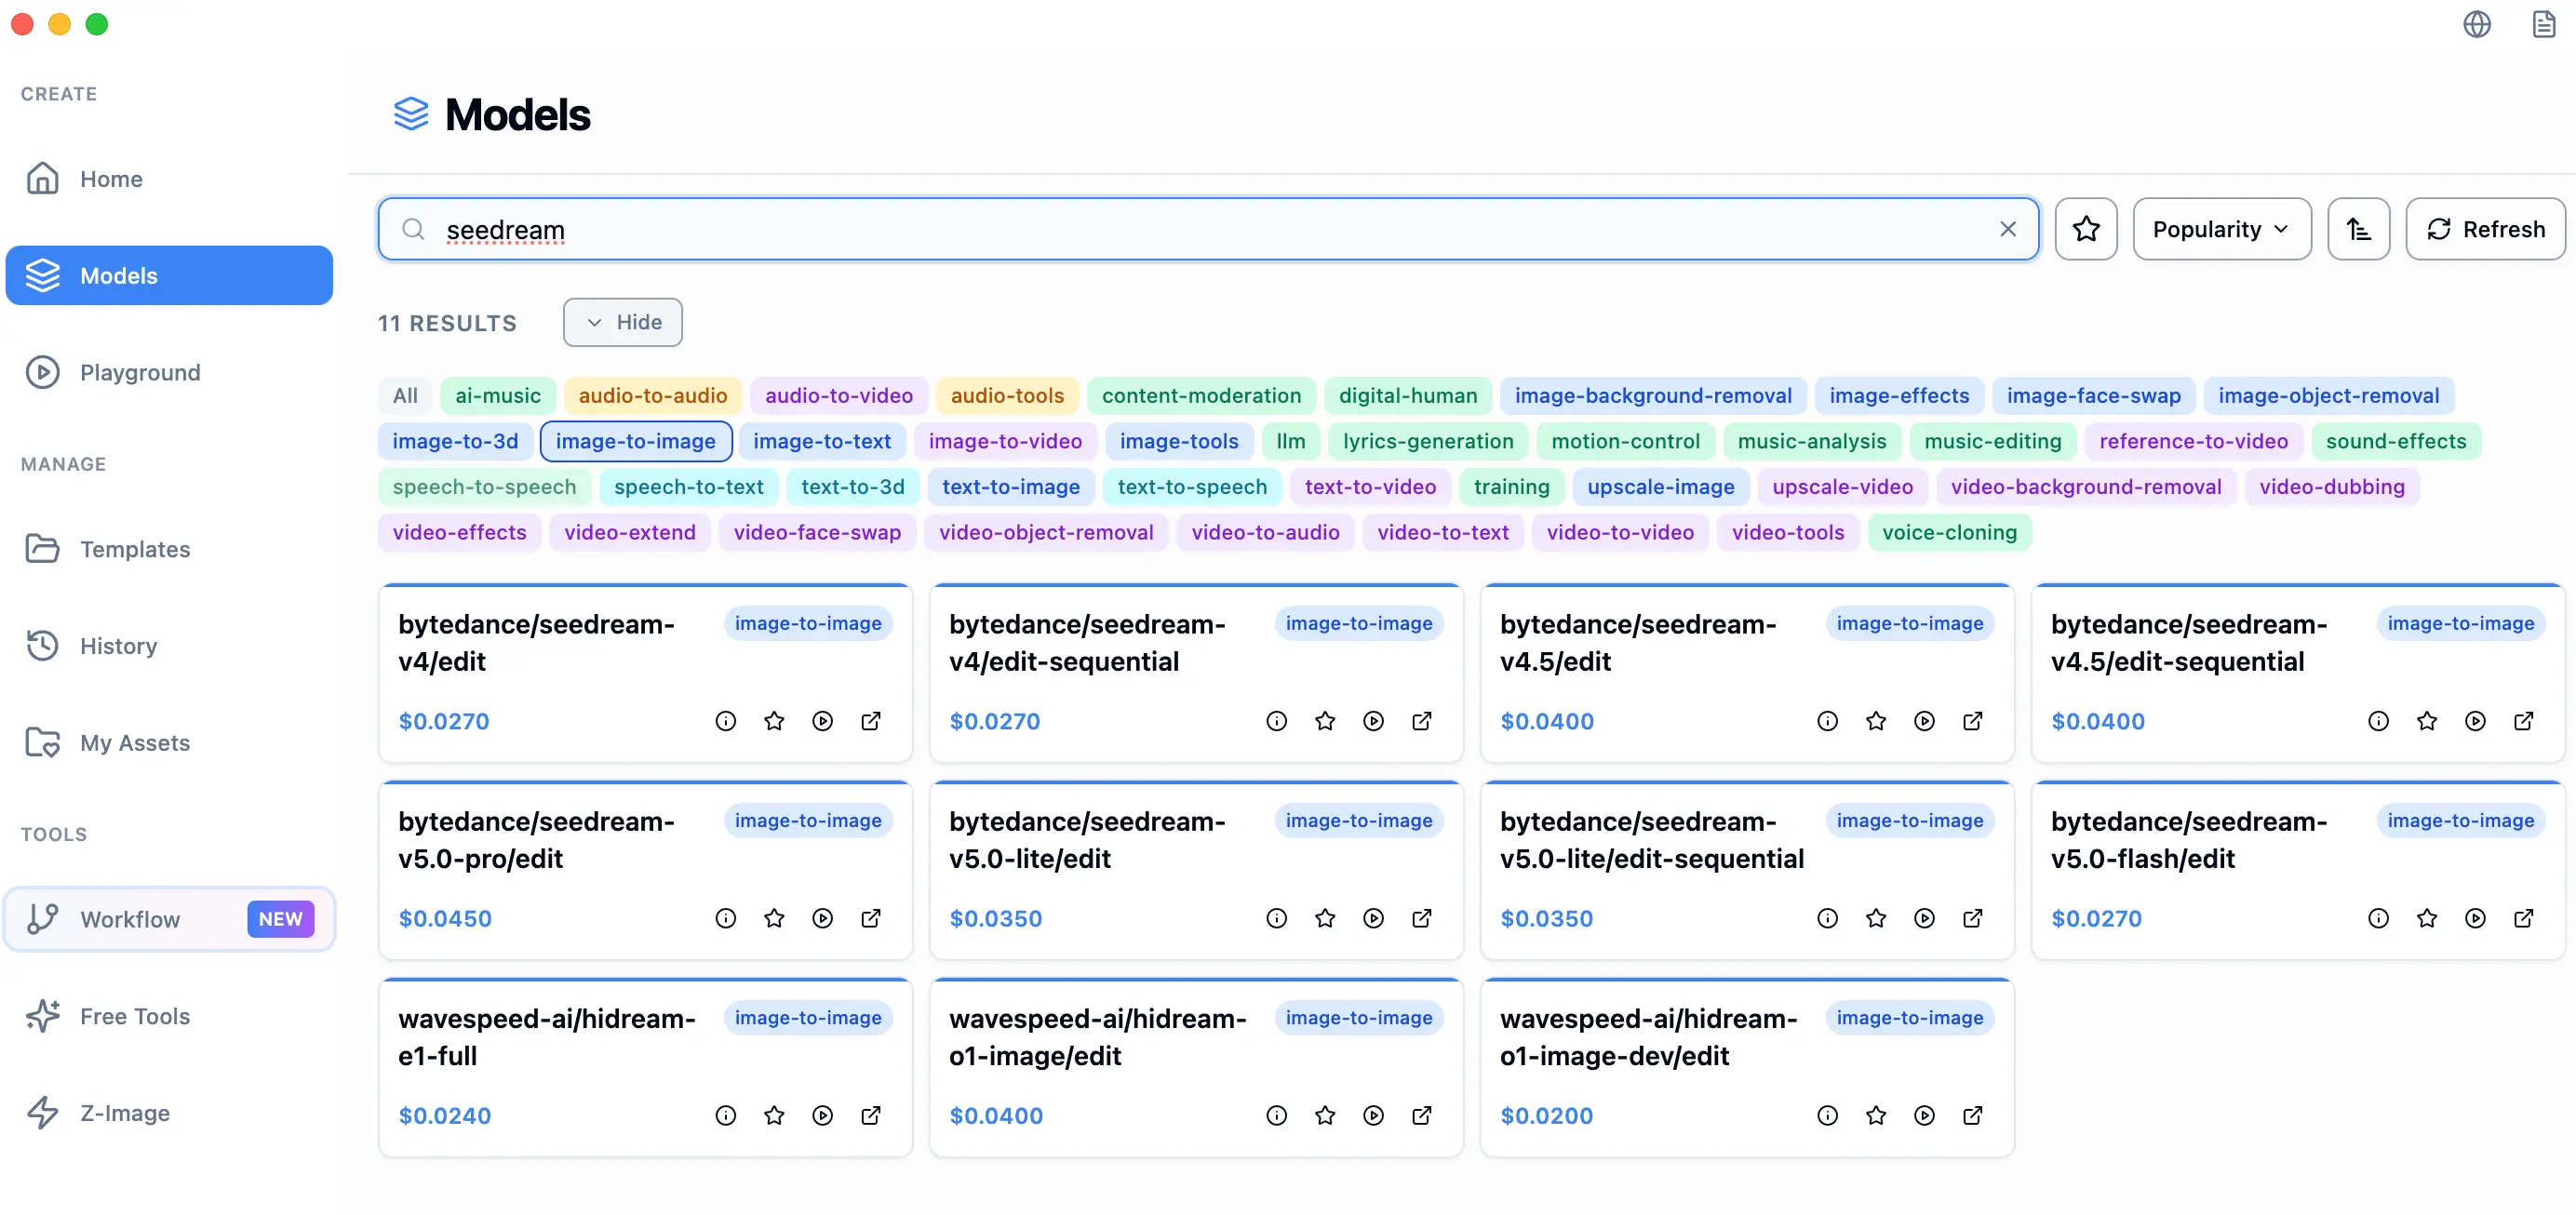Open the document icon at top right
This screenshot has height=1215, width=2576.
2544,24
